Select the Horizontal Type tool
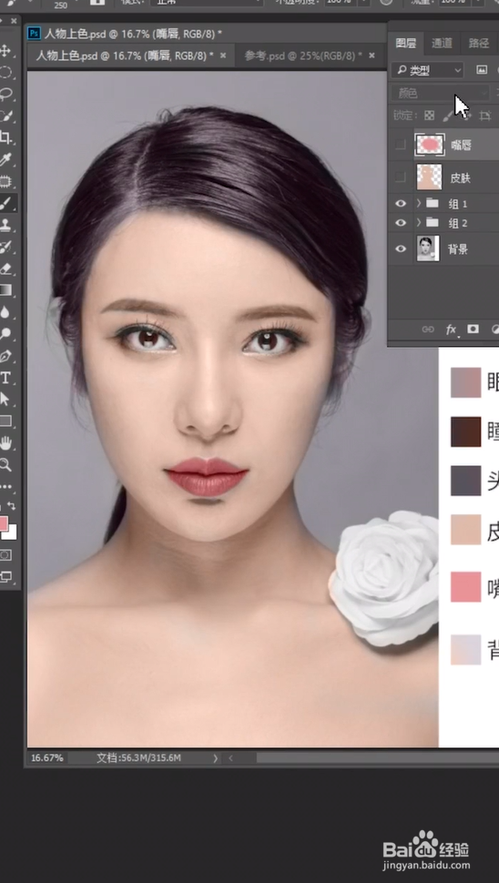499x883 pixels. [5, 378]
